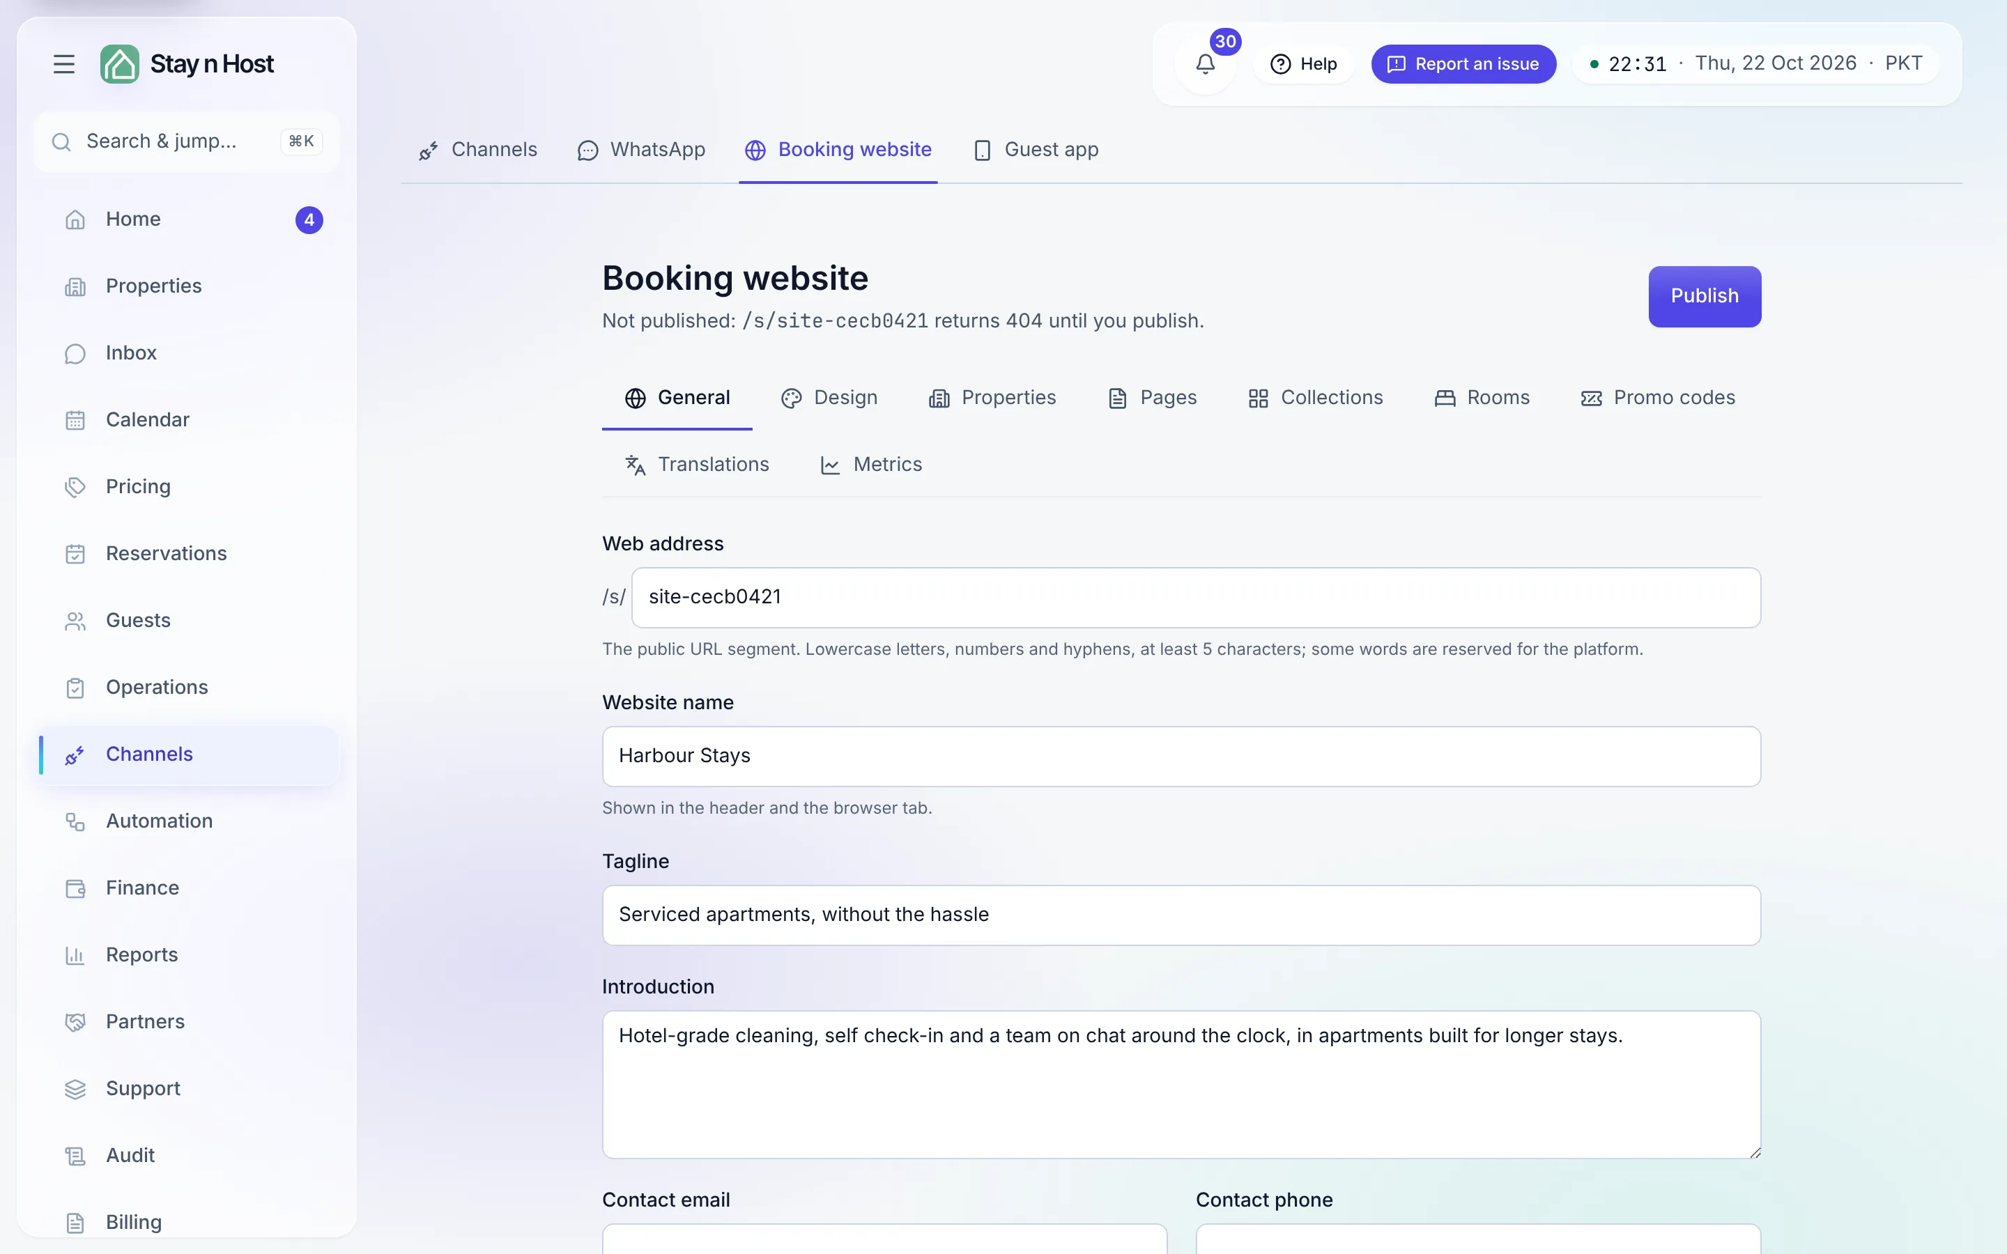Click the Stay n Host house logo
The image size is (2007, 1254).
[121, 64]
